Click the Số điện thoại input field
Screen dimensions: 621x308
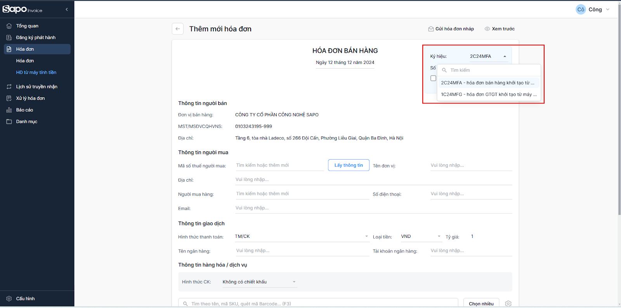471,194
